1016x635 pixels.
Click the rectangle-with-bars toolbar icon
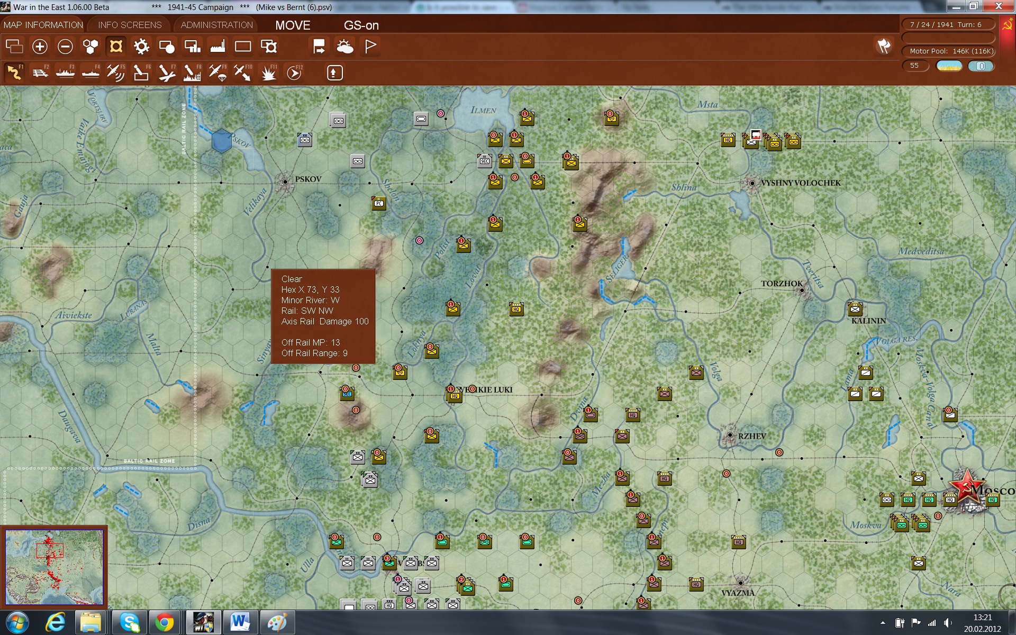point(192,47)
